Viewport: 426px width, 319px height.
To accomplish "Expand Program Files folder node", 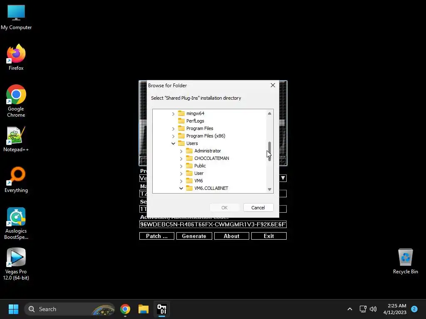I will [x=173, y=129].
